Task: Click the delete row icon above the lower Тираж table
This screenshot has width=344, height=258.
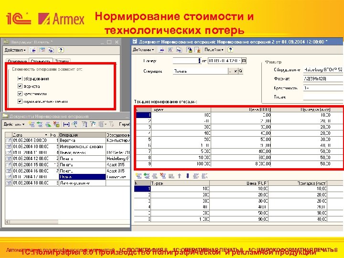Action: (163, 176)
